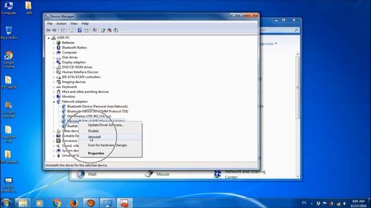Open the File menu
Screen dimensions: 371x208
(50, 24)
